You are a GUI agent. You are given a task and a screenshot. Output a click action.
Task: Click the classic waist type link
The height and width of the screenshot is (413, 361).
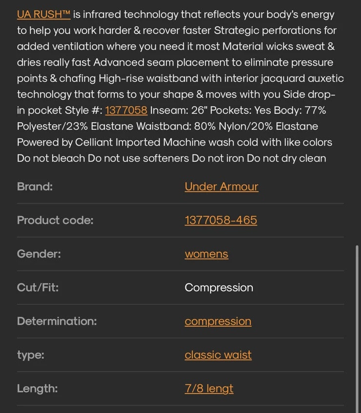point(218,355)
